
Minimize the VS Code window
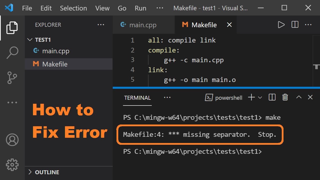click(x=260, y=8)
